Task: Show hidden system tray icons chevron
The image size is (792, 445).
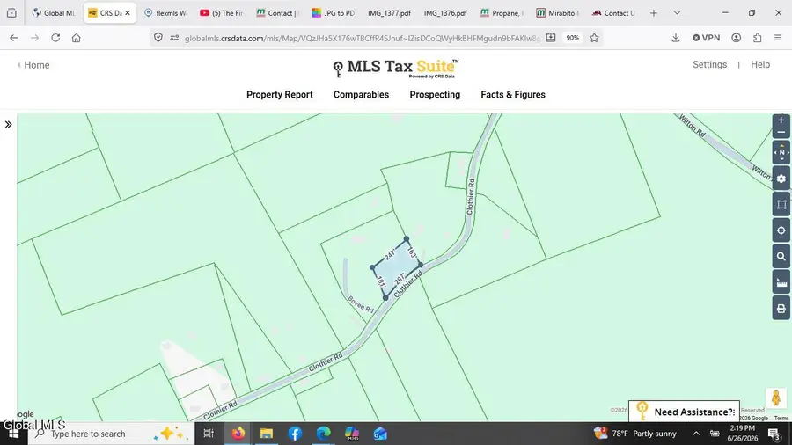Action: click(x=696, y=434)
